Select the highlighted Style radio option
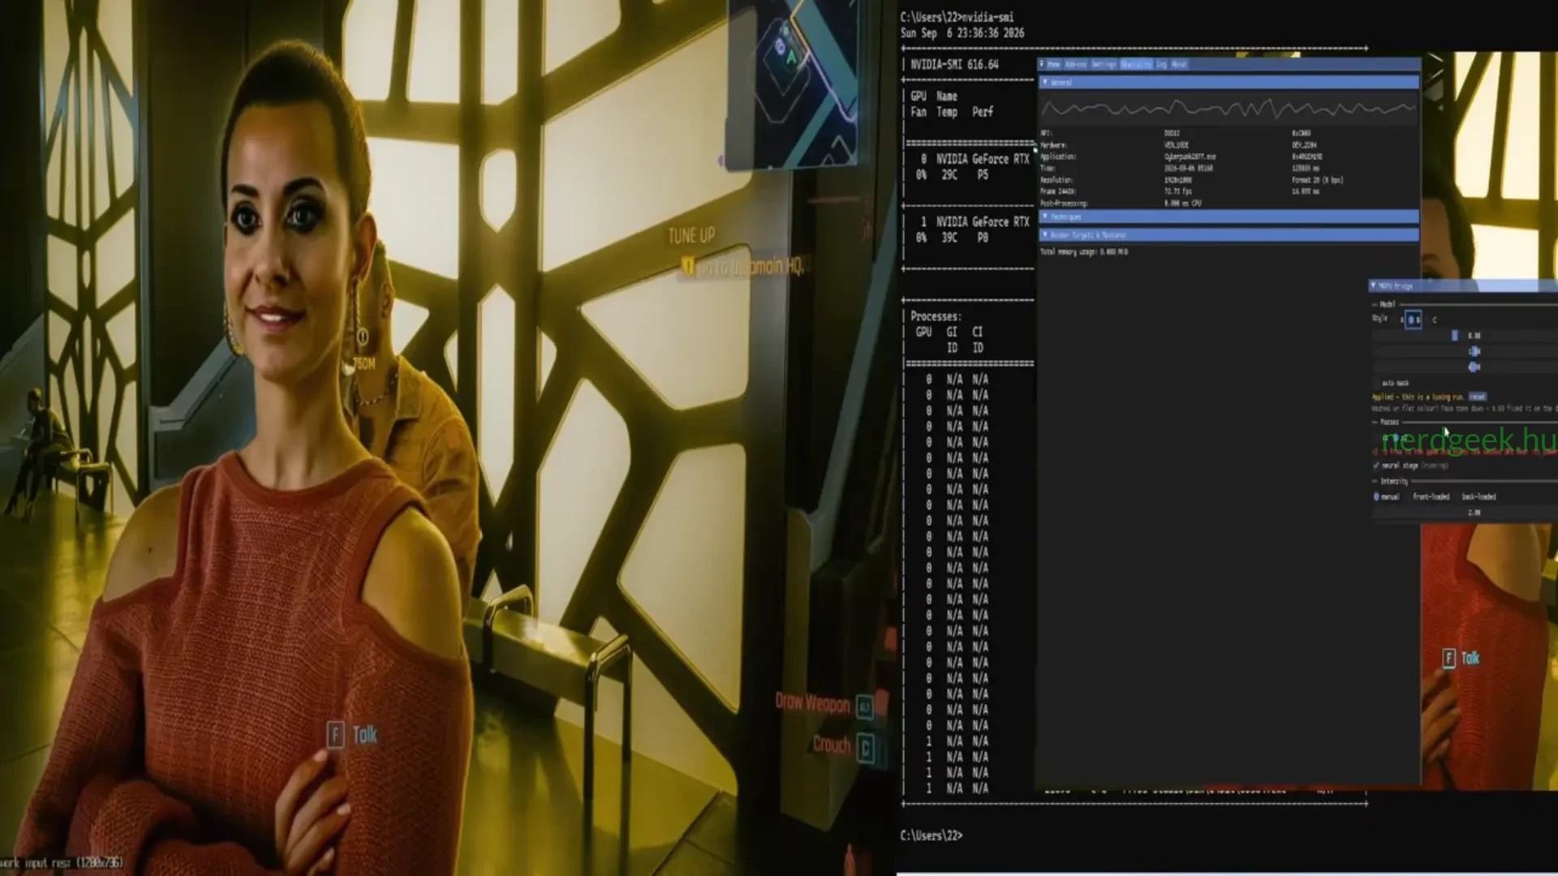 [1413, 320]
